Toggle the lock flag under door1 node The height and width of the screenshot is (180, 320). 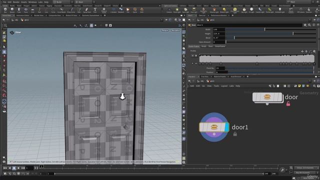235,134
